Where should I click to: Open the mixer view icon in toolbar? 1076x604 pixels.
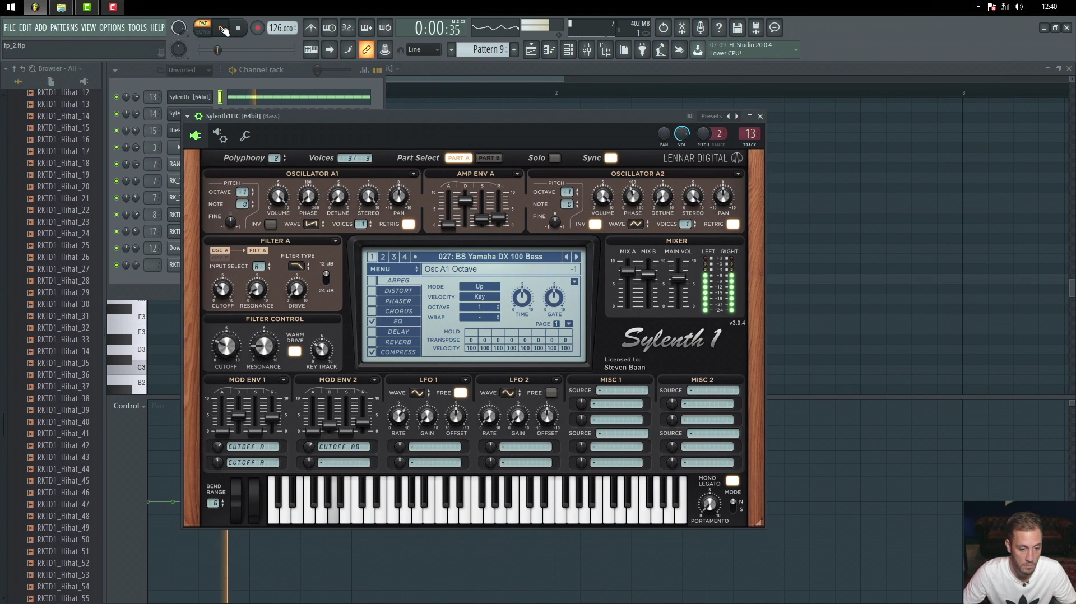[x=587, y=50]
